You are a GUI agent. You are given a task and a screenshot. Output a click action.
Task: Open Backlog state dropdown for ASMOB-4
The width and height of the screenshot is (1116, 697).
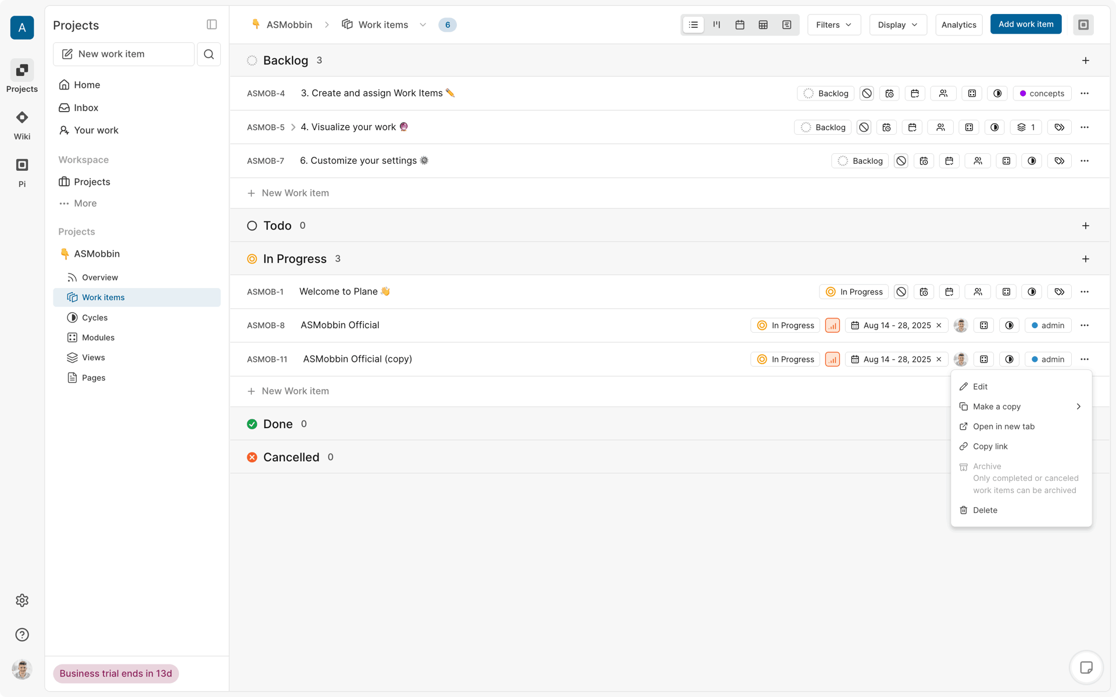[825, 94]
